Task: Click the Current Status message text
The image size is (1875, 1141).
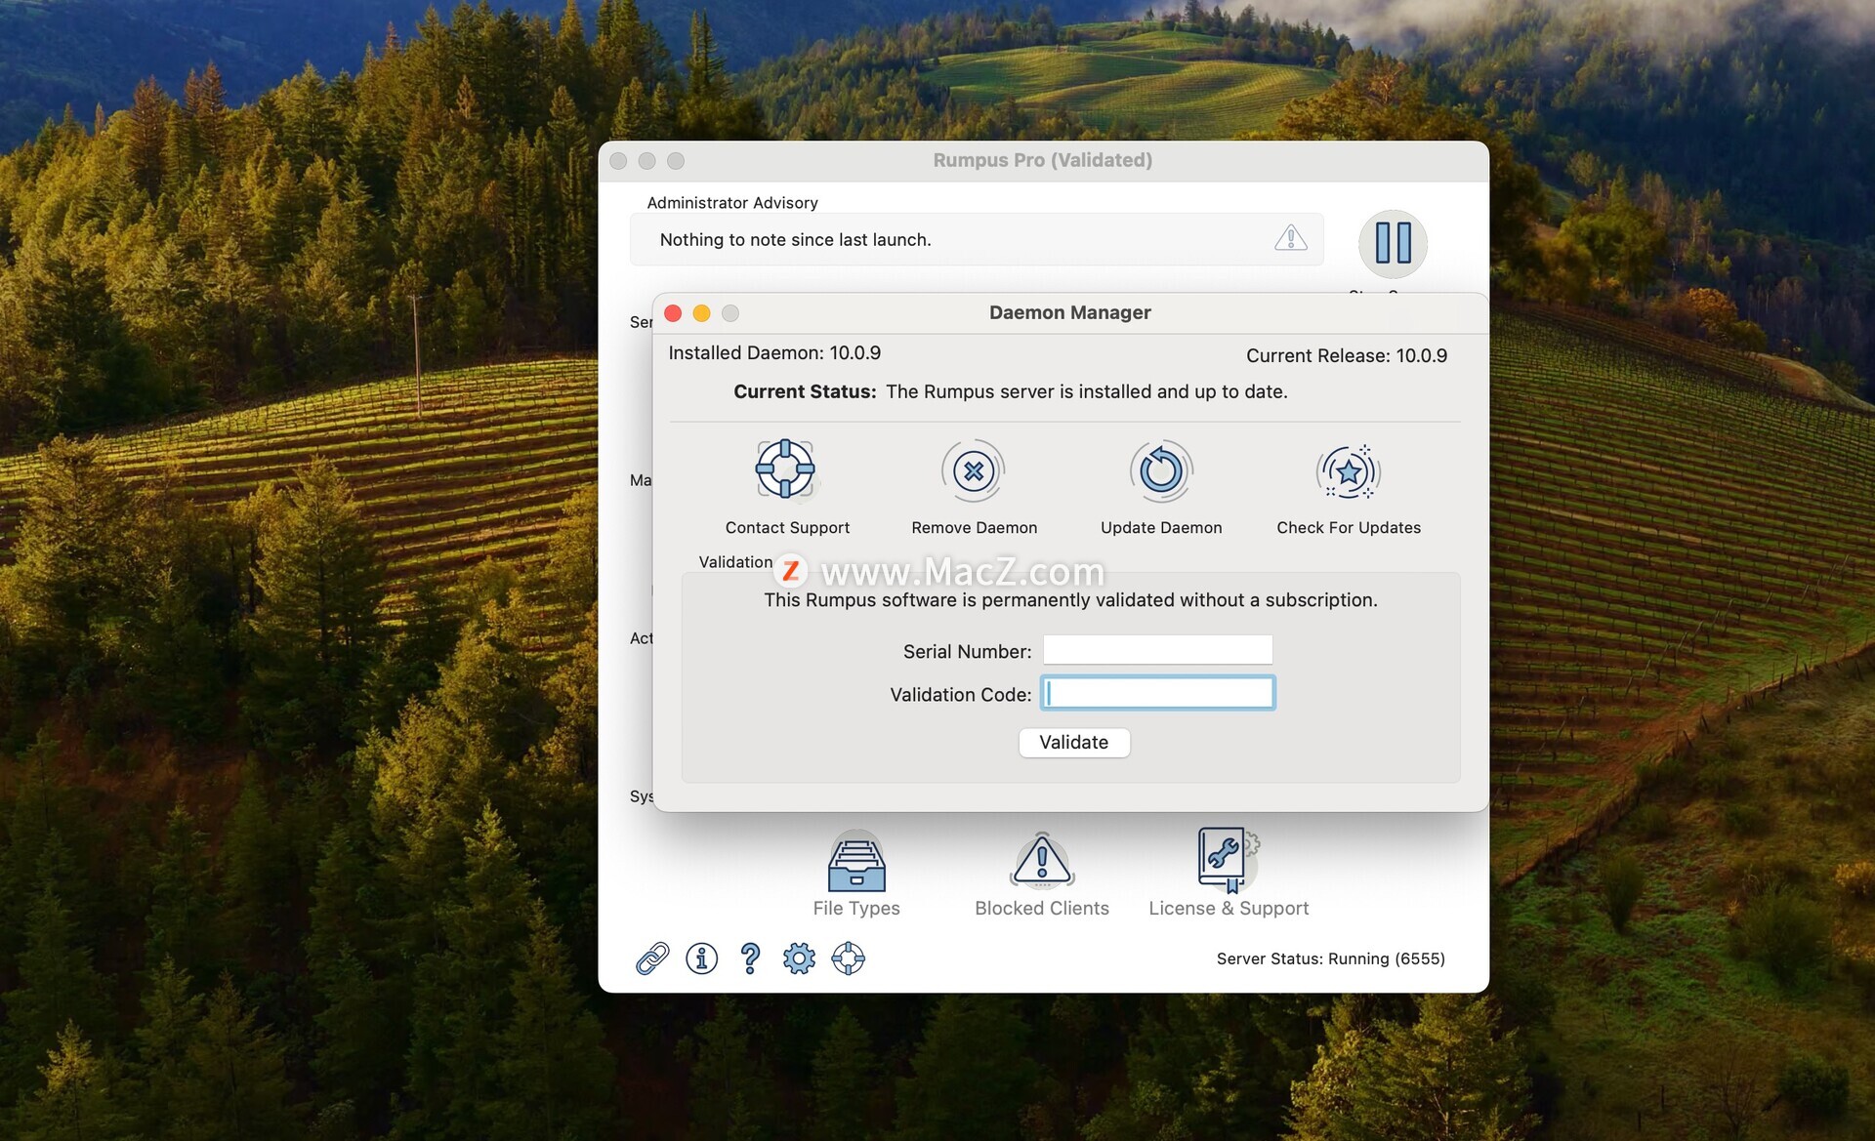Action: click(x=1011, y=391)
